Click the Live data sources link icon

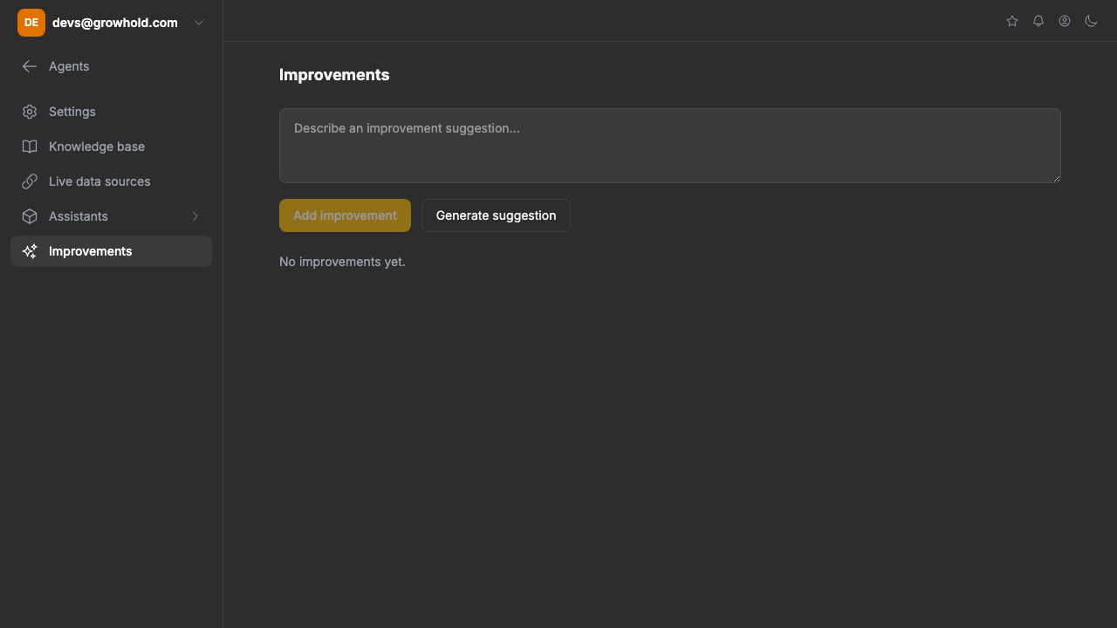point(30,181)
